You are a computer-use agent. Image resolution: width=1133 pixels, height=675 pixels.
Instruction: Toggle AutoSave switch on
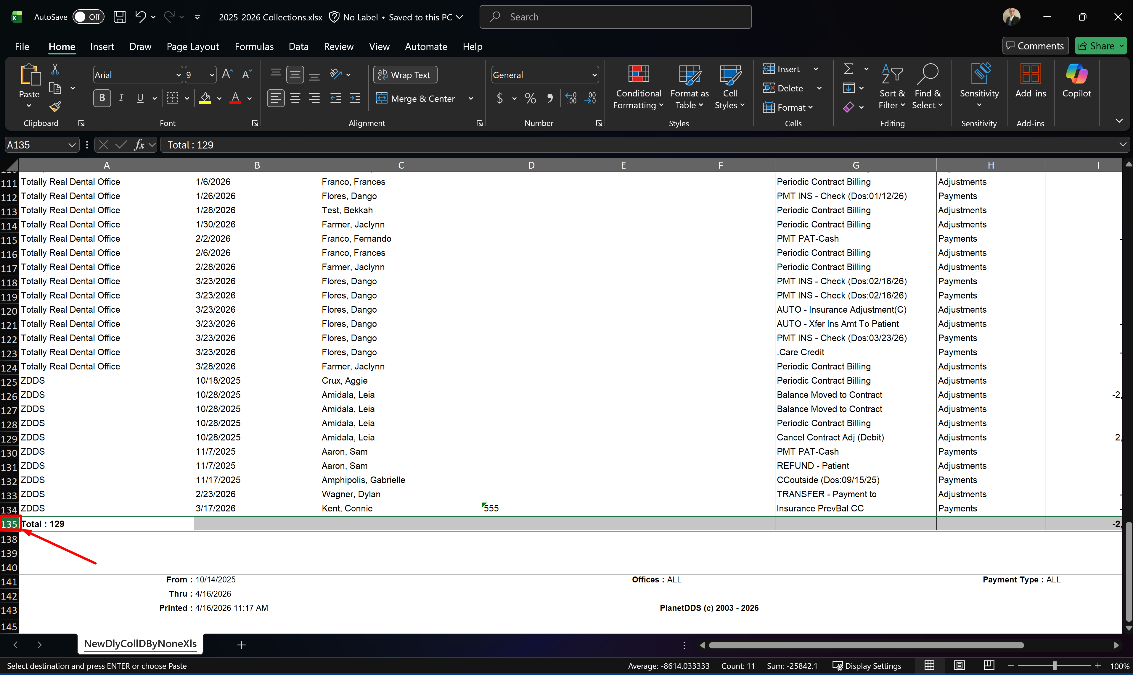coord(88,17)
